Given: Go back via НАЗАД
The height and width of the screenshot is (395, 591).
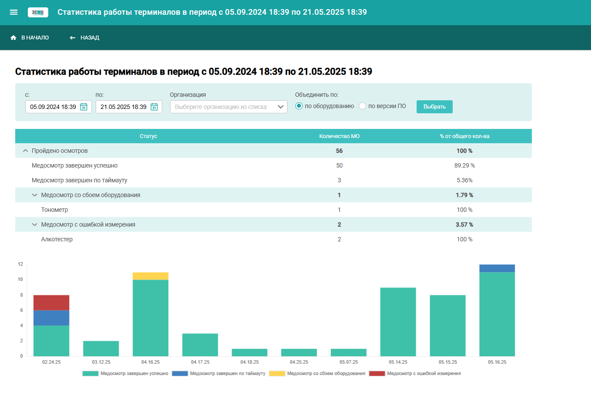Looking at the screenshot, I should (x=84, y=38).
